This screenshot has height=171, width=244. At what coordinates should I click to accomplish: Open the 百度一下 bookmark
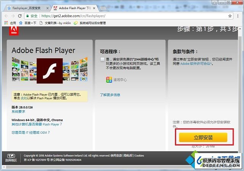pyautogui.click(x=27, y=23)
